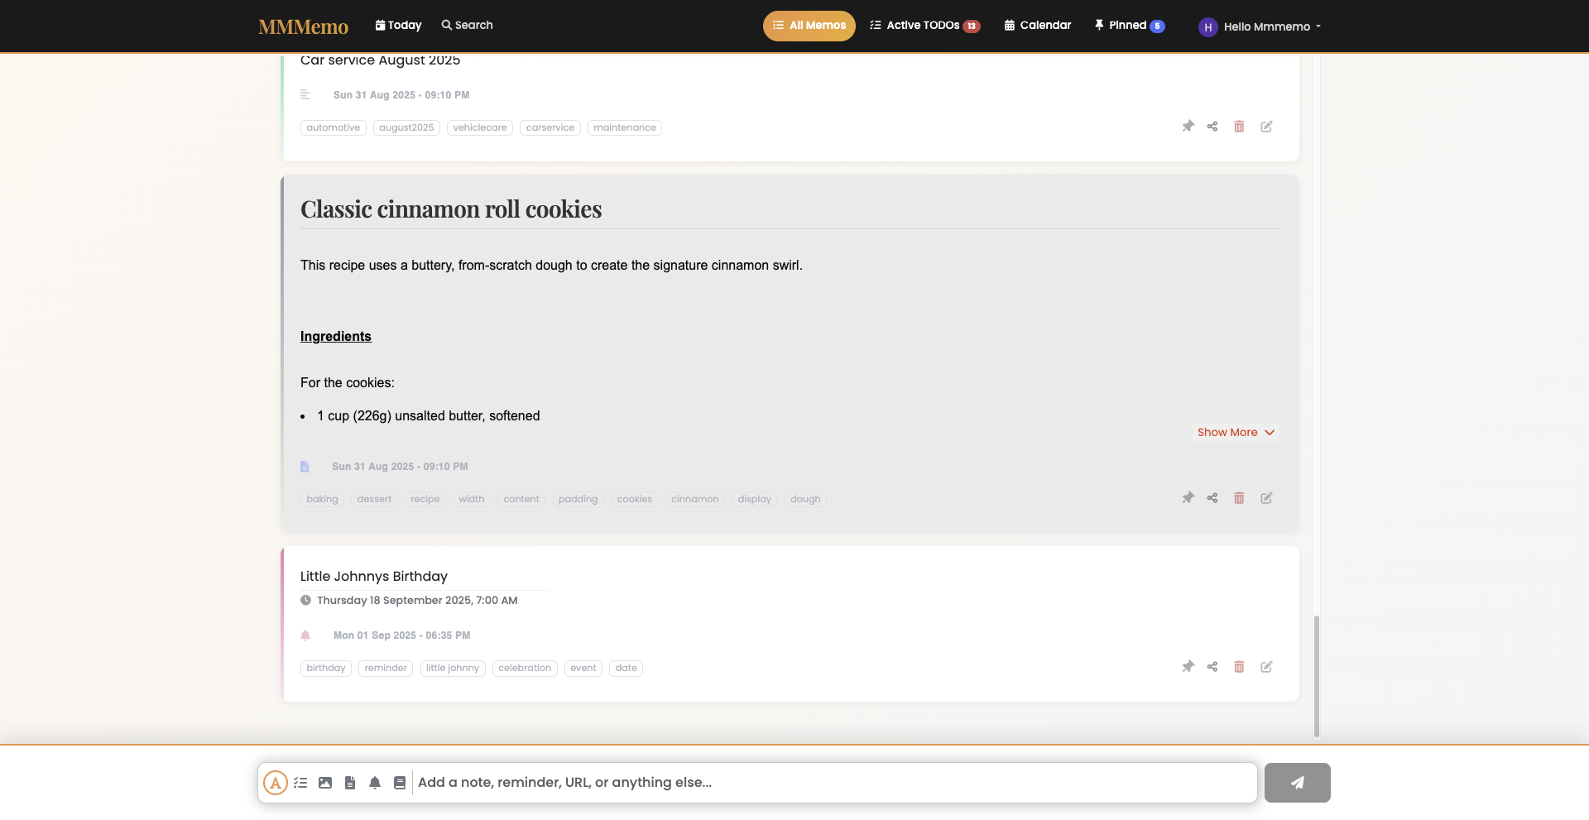This screenshot has height=820, width=1589.
Task: Pin the Classic cinnamon roll cookies memo
Action: [1188, 498]
